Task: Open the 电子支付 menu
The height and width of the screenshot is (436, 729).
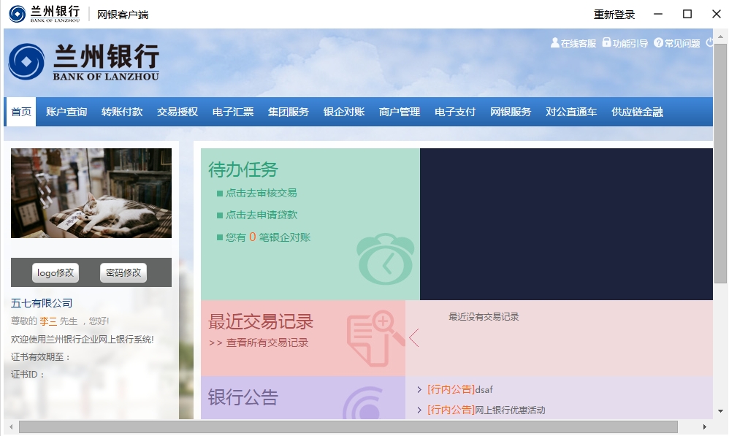Action: coord(455,112)
